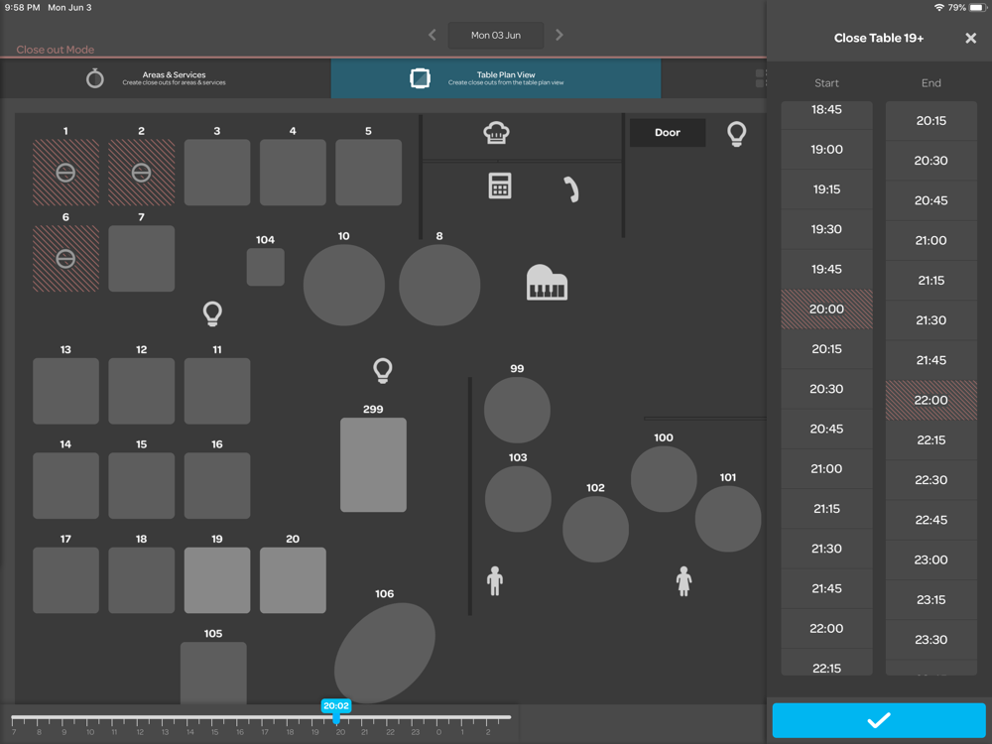This screenshot has width=992, height=744.
Task: Choose 21:15 in Start column
Action: [x=827, y=509]
